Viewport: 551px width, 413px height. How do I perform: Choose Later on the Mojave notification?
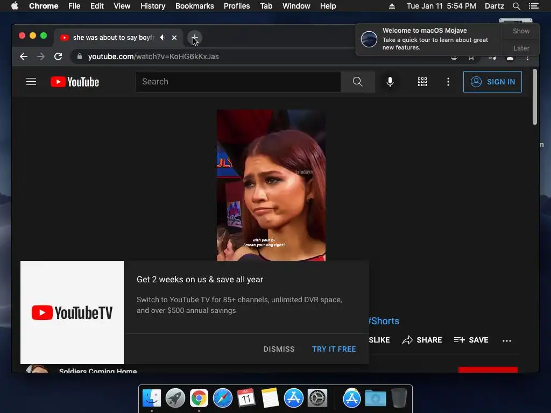pyautogui.click(x=521, y=48)
